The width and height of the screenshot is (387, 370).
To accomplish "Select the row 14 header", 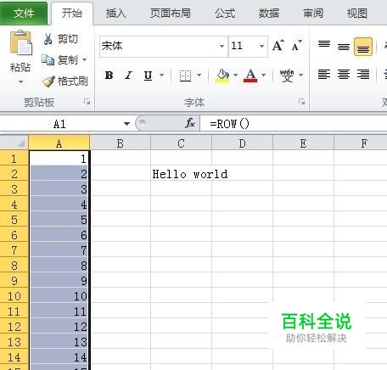I will point(14,357).
